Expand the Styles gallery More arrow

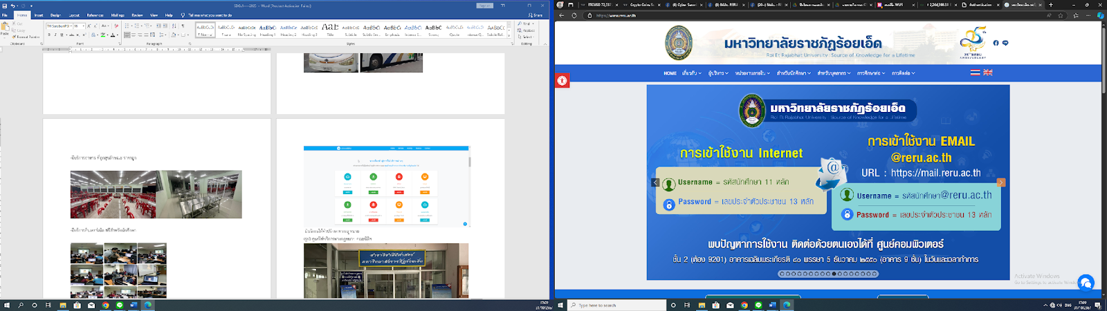tap(509, 35)
